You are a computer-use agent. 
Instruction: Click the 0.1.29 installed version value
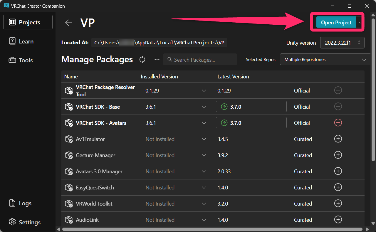(x=152, y=91)
